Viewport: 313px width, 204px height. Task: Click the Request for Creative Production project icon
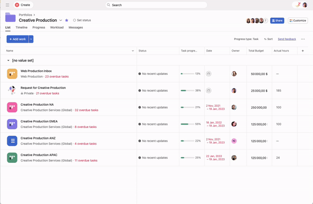click(x=12, y=91)
